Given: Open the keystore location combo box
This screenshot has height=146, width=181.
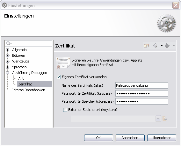Looking at the screenshot, I should (116, 119).
